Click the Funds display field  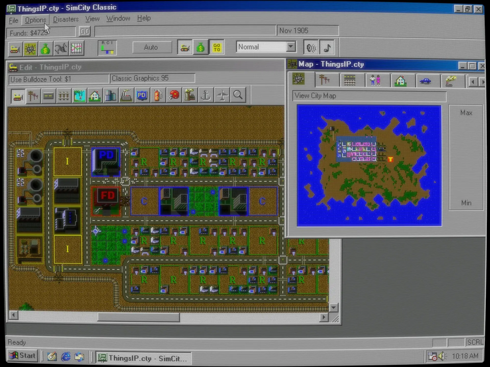pos(41,33)
